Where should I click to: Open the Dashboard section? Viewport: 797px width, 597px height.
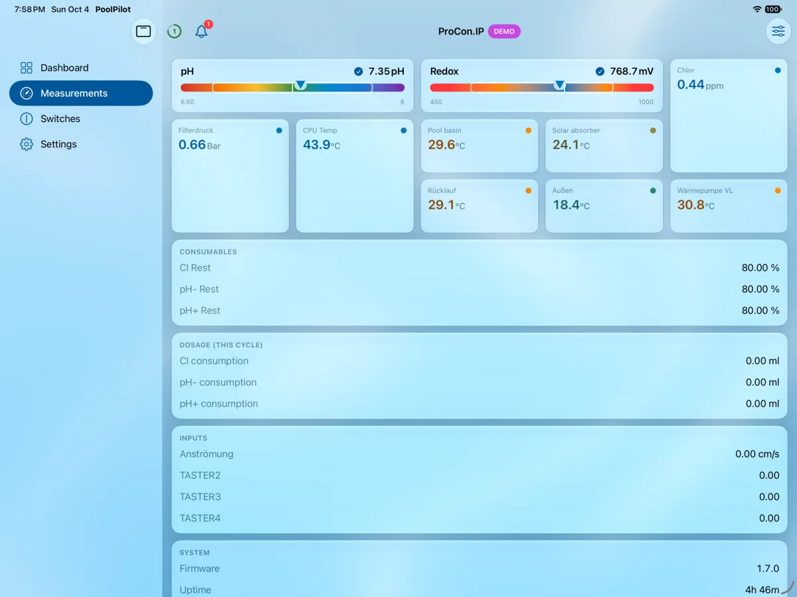81,68
